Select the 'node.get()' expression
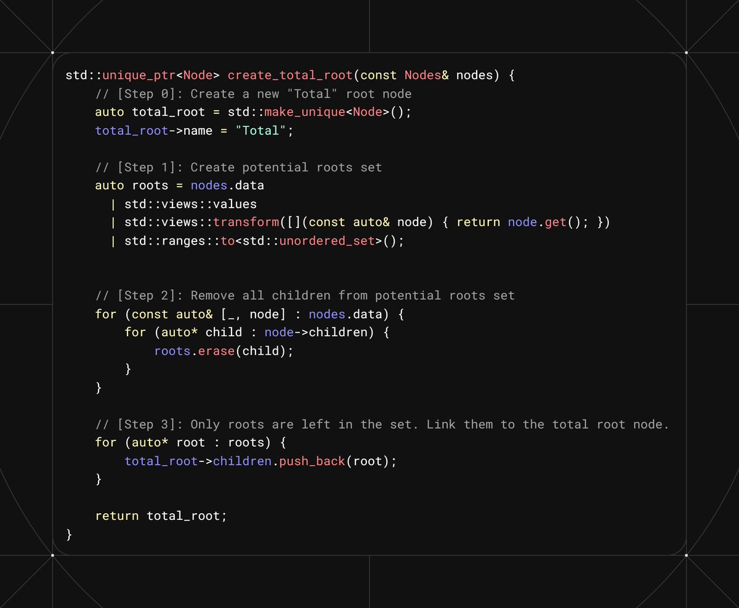This screenshot has width=739, height=608. pos(548,222)
